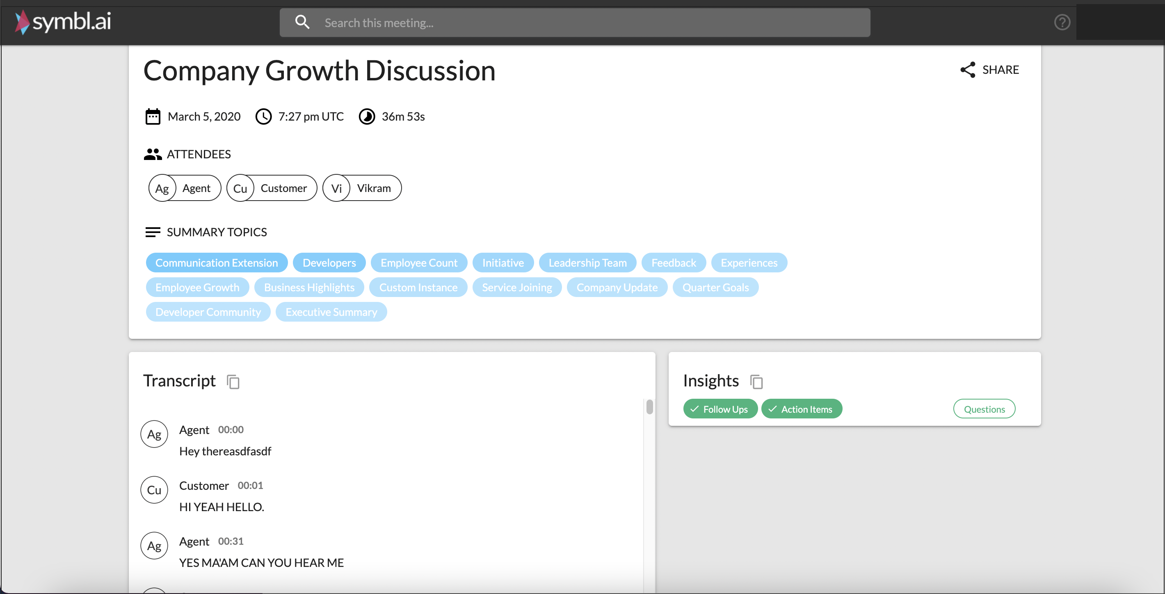The image size is (1165, 594).
Task: Select the Executive Summary topic
Action: pyautogui.click(x=331, y=312)
